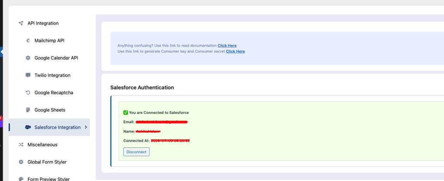Click the Form Preview Styler palette icon
Viewport: 444px width, 181px height.
pos(21,179)
